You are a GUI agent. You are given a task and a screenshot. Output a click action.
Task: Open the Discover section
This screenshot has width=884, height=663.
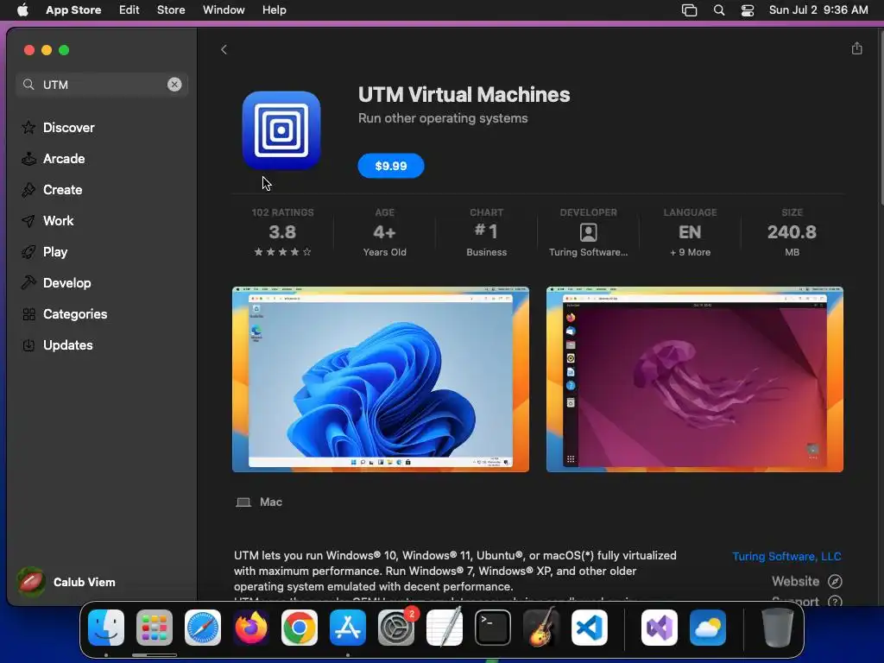point(69,128)
